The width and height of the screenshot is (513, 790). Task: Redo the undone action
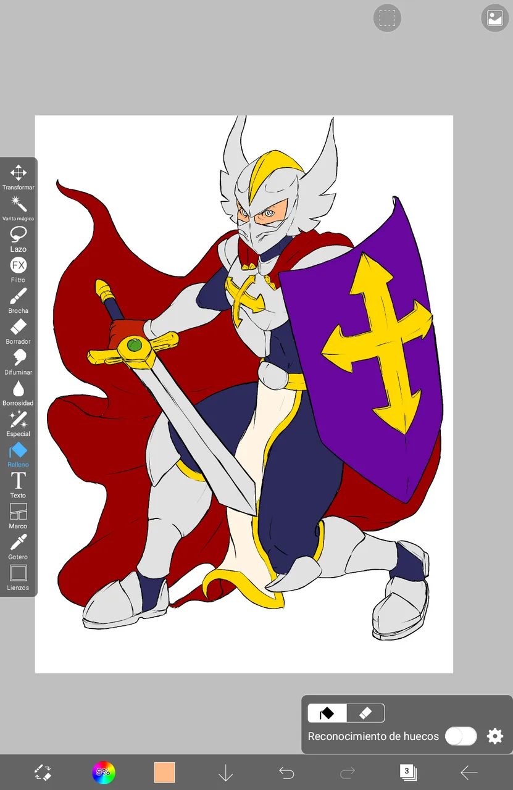click(x=348, y=772)
